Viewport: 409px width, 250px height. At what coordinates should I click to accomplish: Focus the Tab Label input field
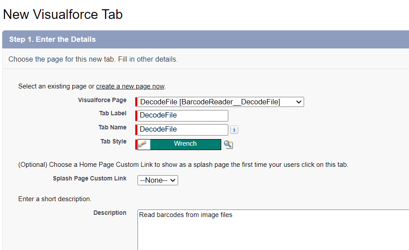click(x=183, y=115)
